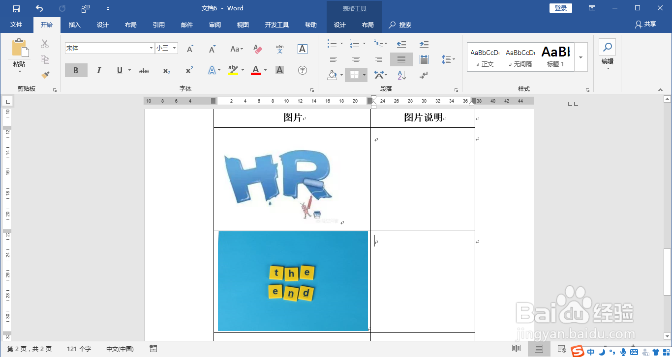672x357 pixels.
Task: Apply shading with the paint bucket
Action: [x=333, y=75]
